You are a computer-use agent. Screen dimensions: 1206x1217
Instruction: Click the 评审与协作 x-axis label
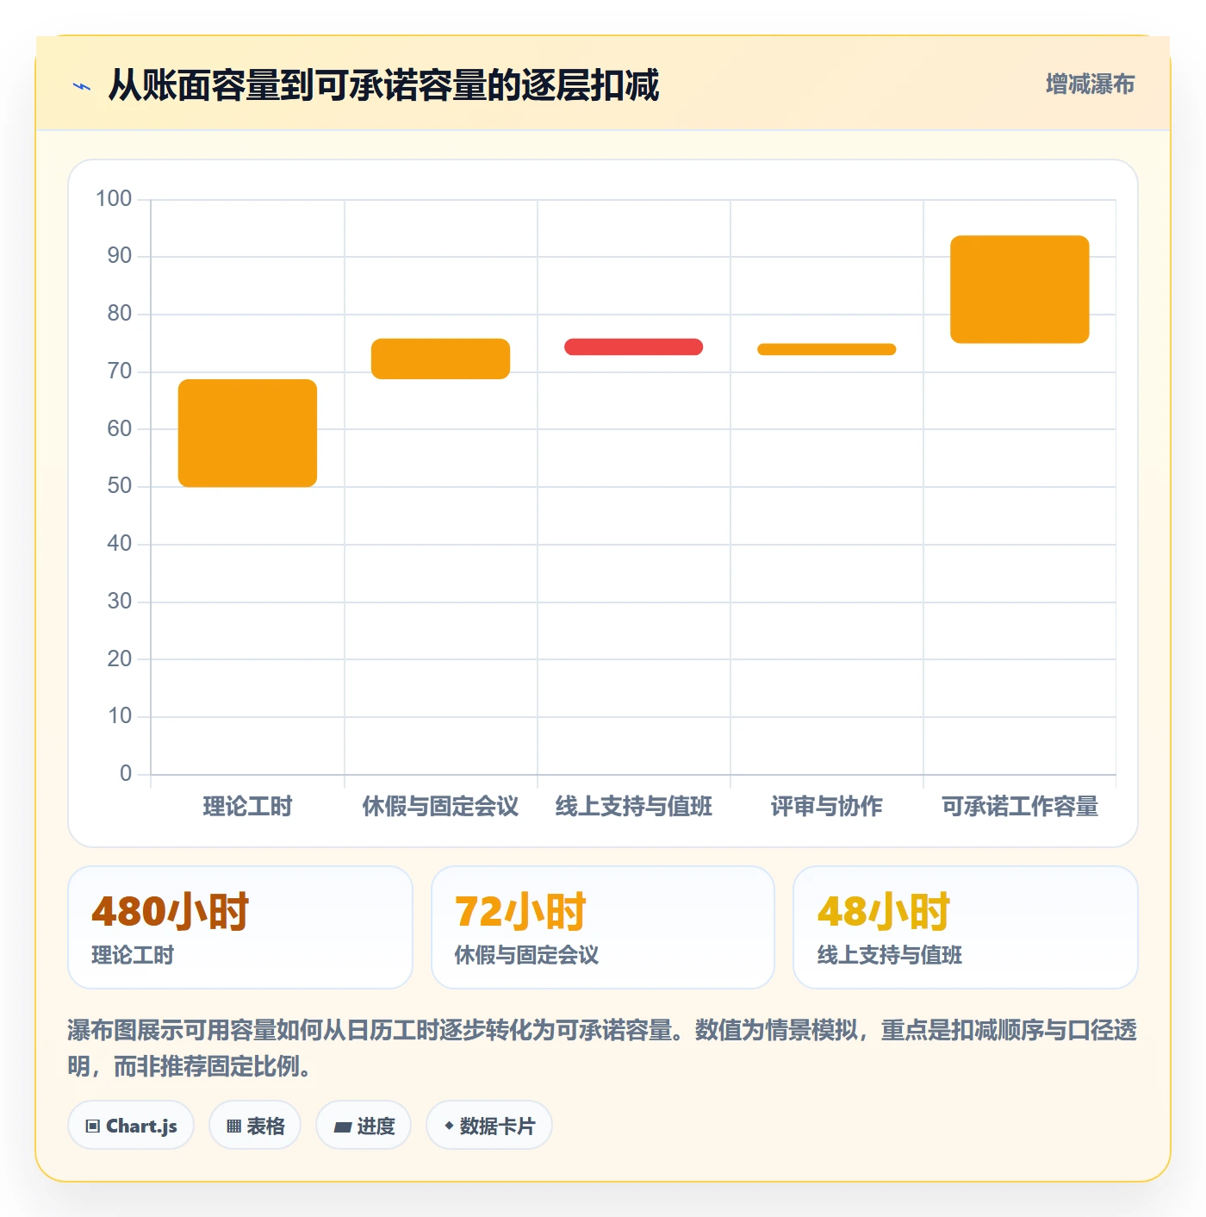point(826,806)
